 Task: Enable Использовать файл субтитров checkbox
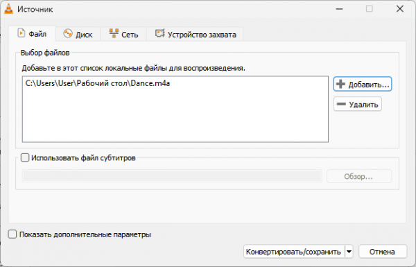(25, 157)
